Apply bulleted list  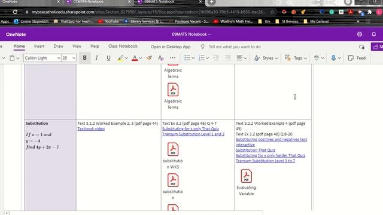pyautogui.click(x=187, y=58)
